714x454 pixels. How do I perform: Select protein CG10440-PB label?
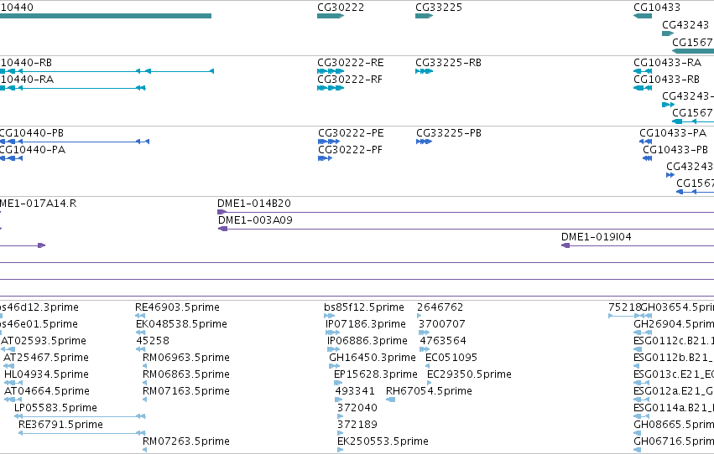click(31, 133)
